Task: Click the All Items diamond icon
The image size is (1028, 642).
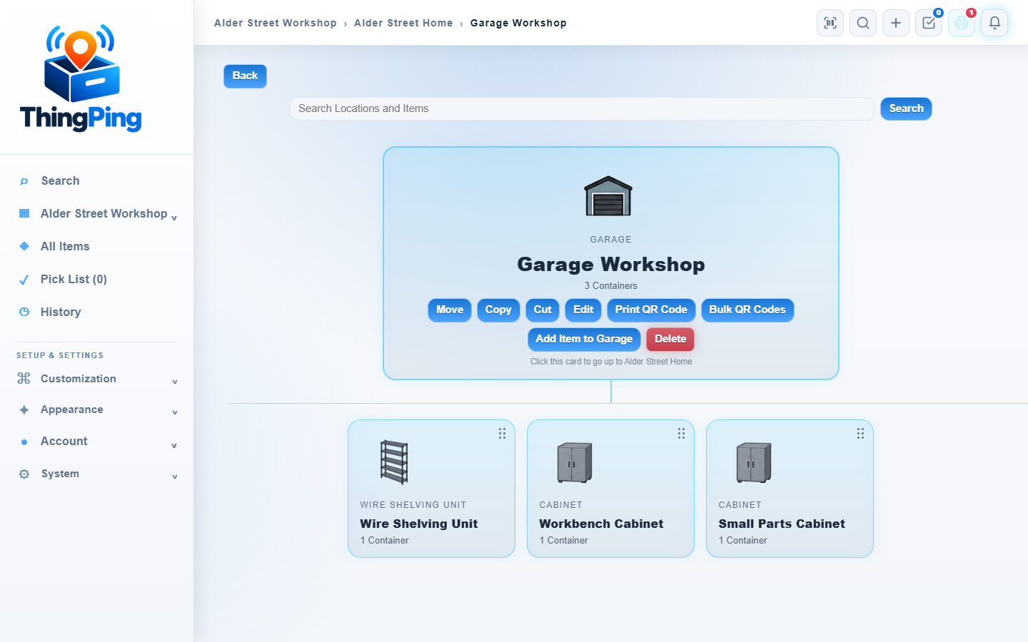Action: [x=24, y=246]
